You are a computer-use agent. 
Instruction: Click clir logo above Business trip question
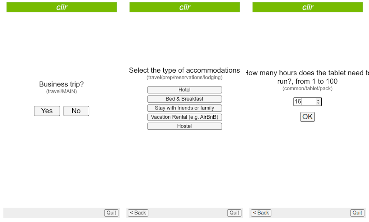click(x=61, y=7)
